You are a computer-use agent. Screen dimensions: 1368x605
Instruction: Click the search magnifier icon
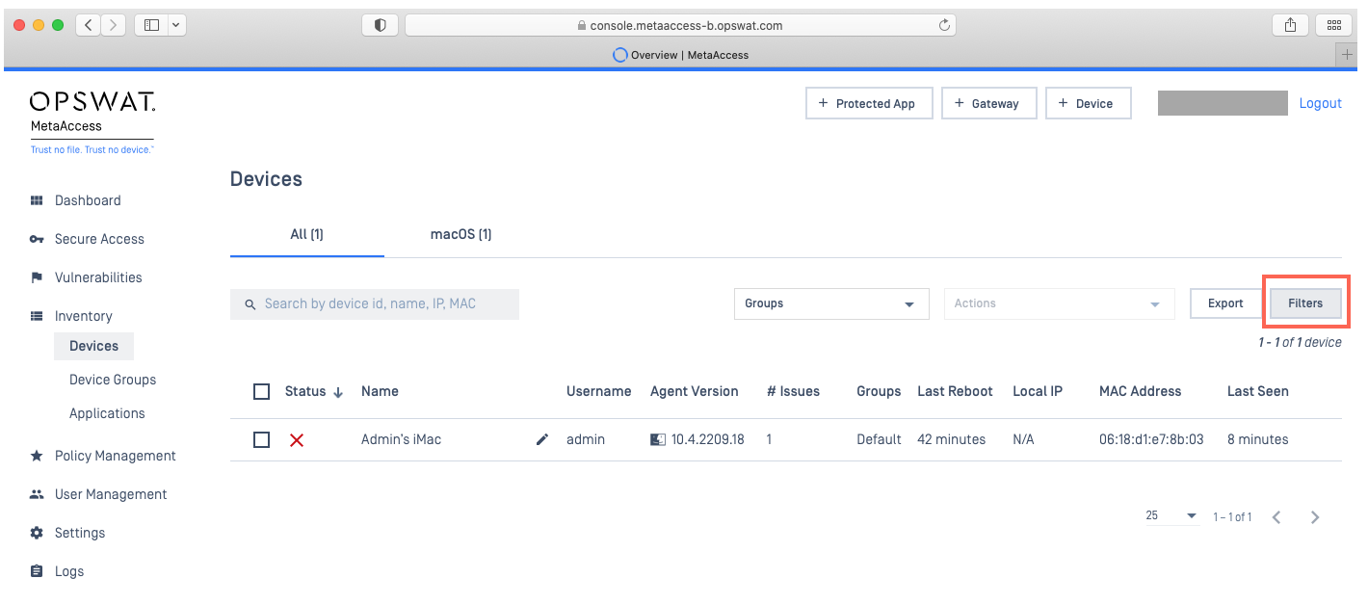click(250, 304)
